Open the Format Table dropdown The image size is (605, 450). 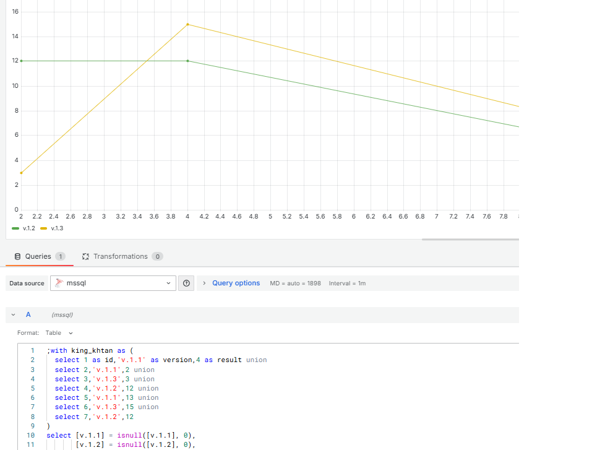[59, 332]
